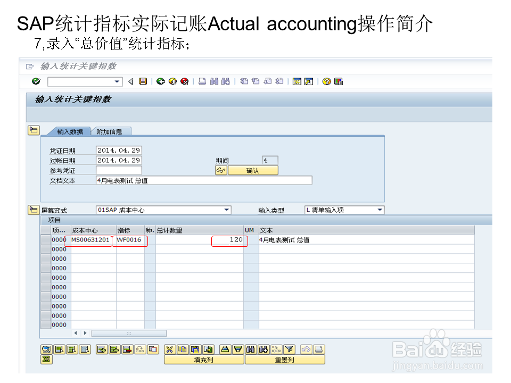Click the 过帐日期 date field
The image size is (511, 383).
[x=119, y=160]
